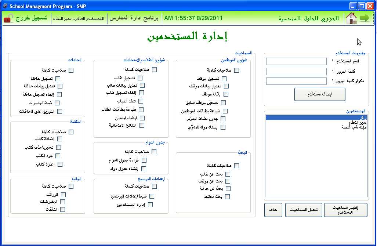This screenshot has height=246, width=377.
Task: Check تسجيل موظف سابق permission
Action: pos(223,103)
